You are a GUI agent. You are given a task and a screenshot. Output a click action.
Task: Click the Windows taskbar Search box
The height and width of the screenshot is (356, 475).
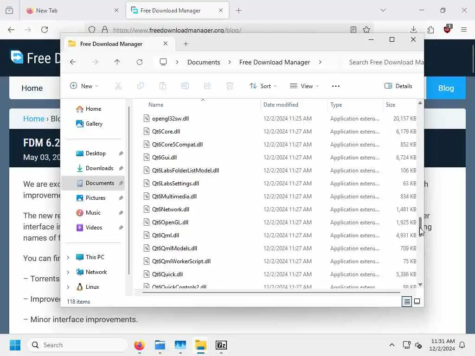tap(77, 345)
